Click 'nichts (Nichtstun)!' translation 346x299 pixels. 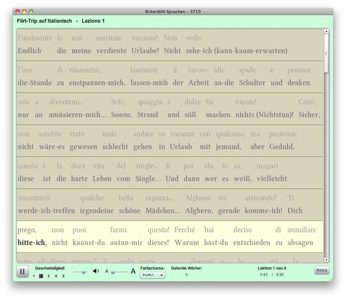(x=264, y=115)
